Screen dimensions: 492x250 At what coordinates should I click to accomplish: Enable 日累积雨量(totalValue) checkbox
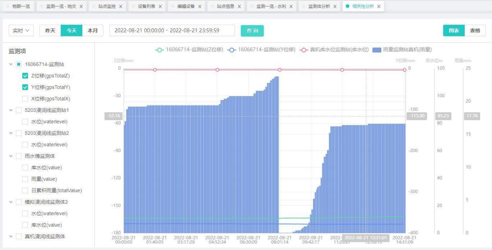(x=25, y=190)
